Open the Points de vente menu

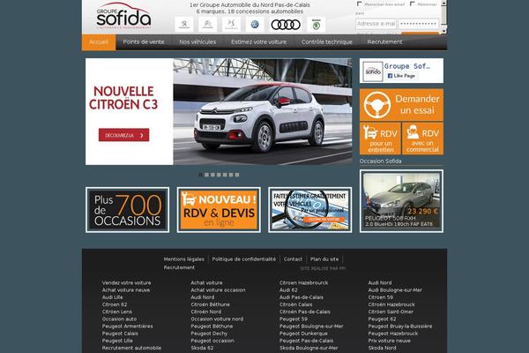pyautogui.click(x=144, y=41)
